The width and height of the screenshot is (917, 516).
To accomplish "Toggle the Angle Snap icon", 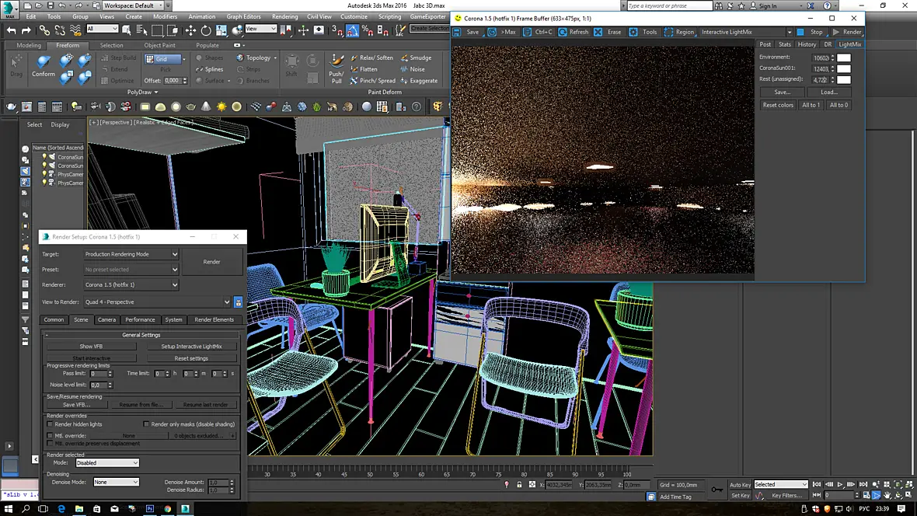I will pyautogui.click(x=353, y=30).
